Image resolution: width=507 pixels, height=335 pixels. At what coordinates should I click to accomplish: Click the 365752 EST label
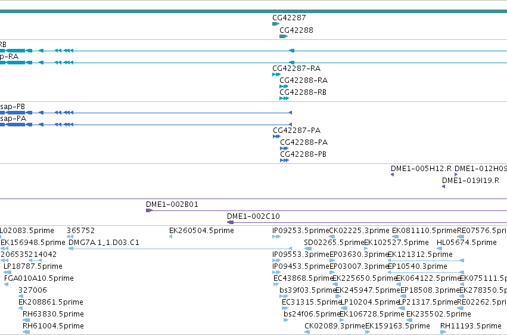pos(81,231)
